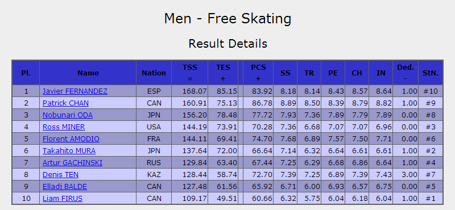Click the Men - Free Skating heading
This screenshot has height=210, width=455.
click(x=227, y=19)
